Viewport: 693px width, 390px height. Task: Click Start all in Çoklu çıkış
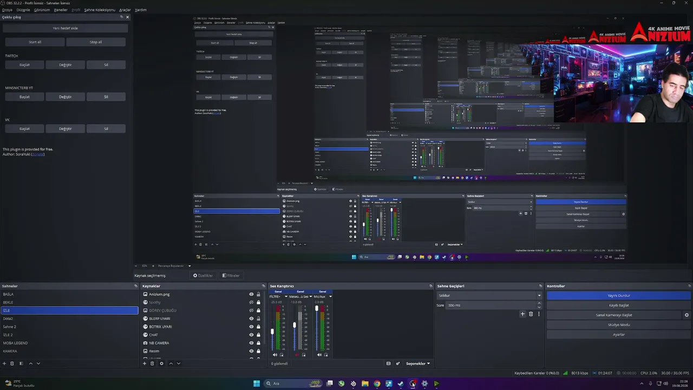coord(35,42)
